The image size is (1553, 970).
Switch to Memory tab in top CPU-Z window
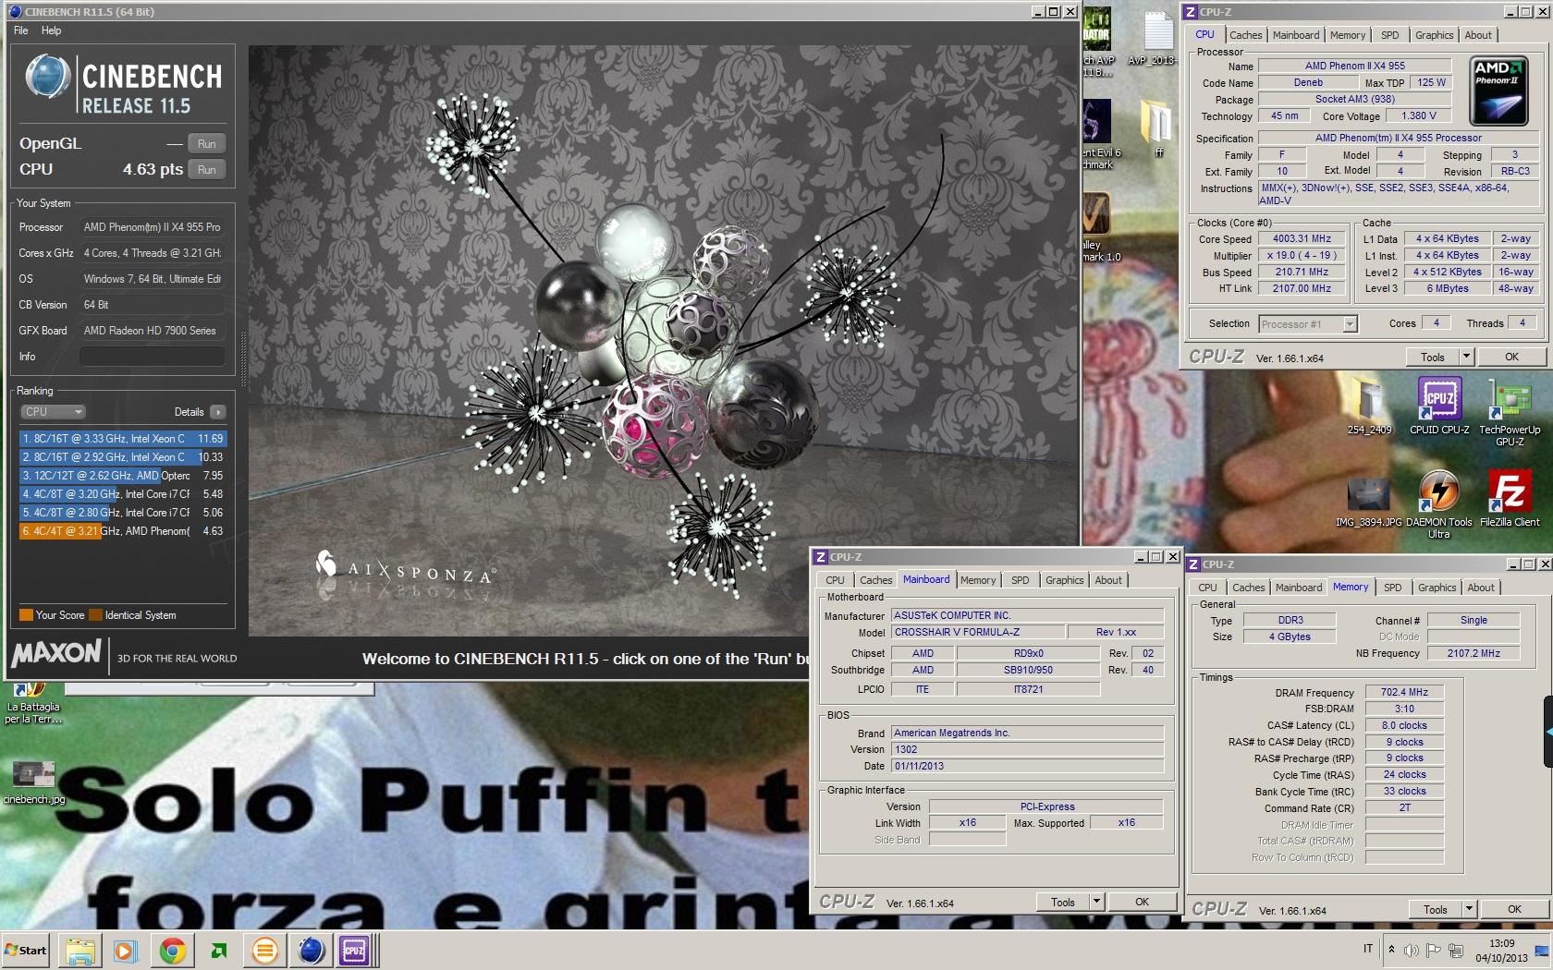click(x=1348, y=35)
